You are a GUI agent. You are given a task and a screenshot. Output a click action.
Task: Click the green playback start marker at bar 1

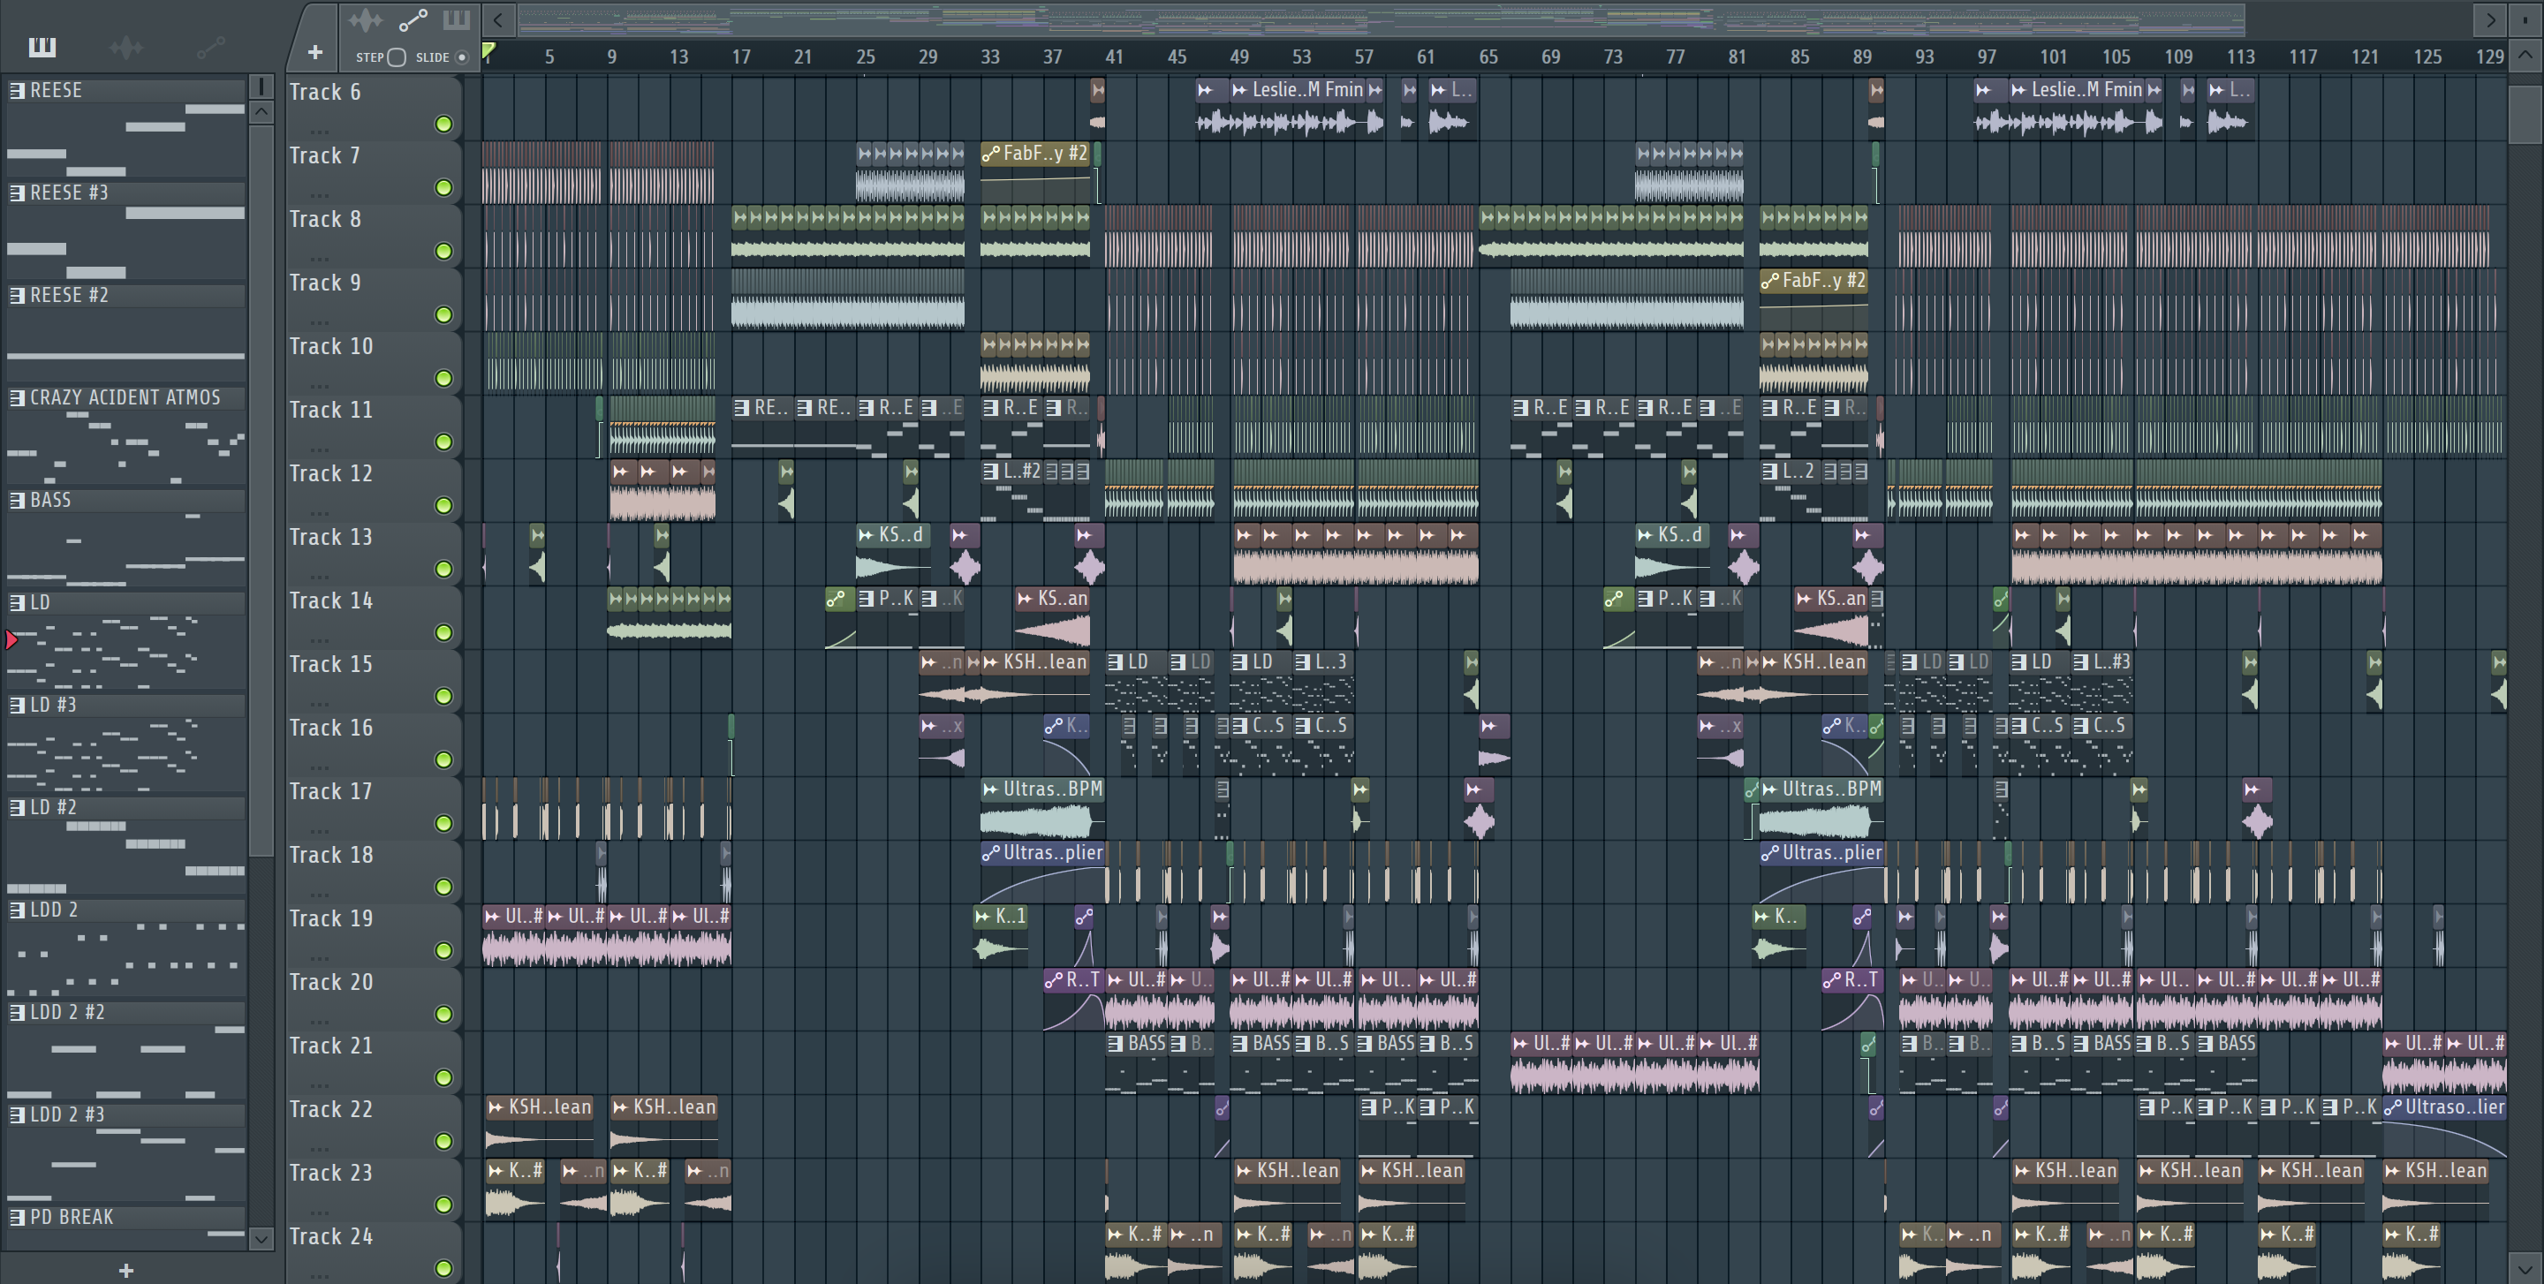coord(488,49)
